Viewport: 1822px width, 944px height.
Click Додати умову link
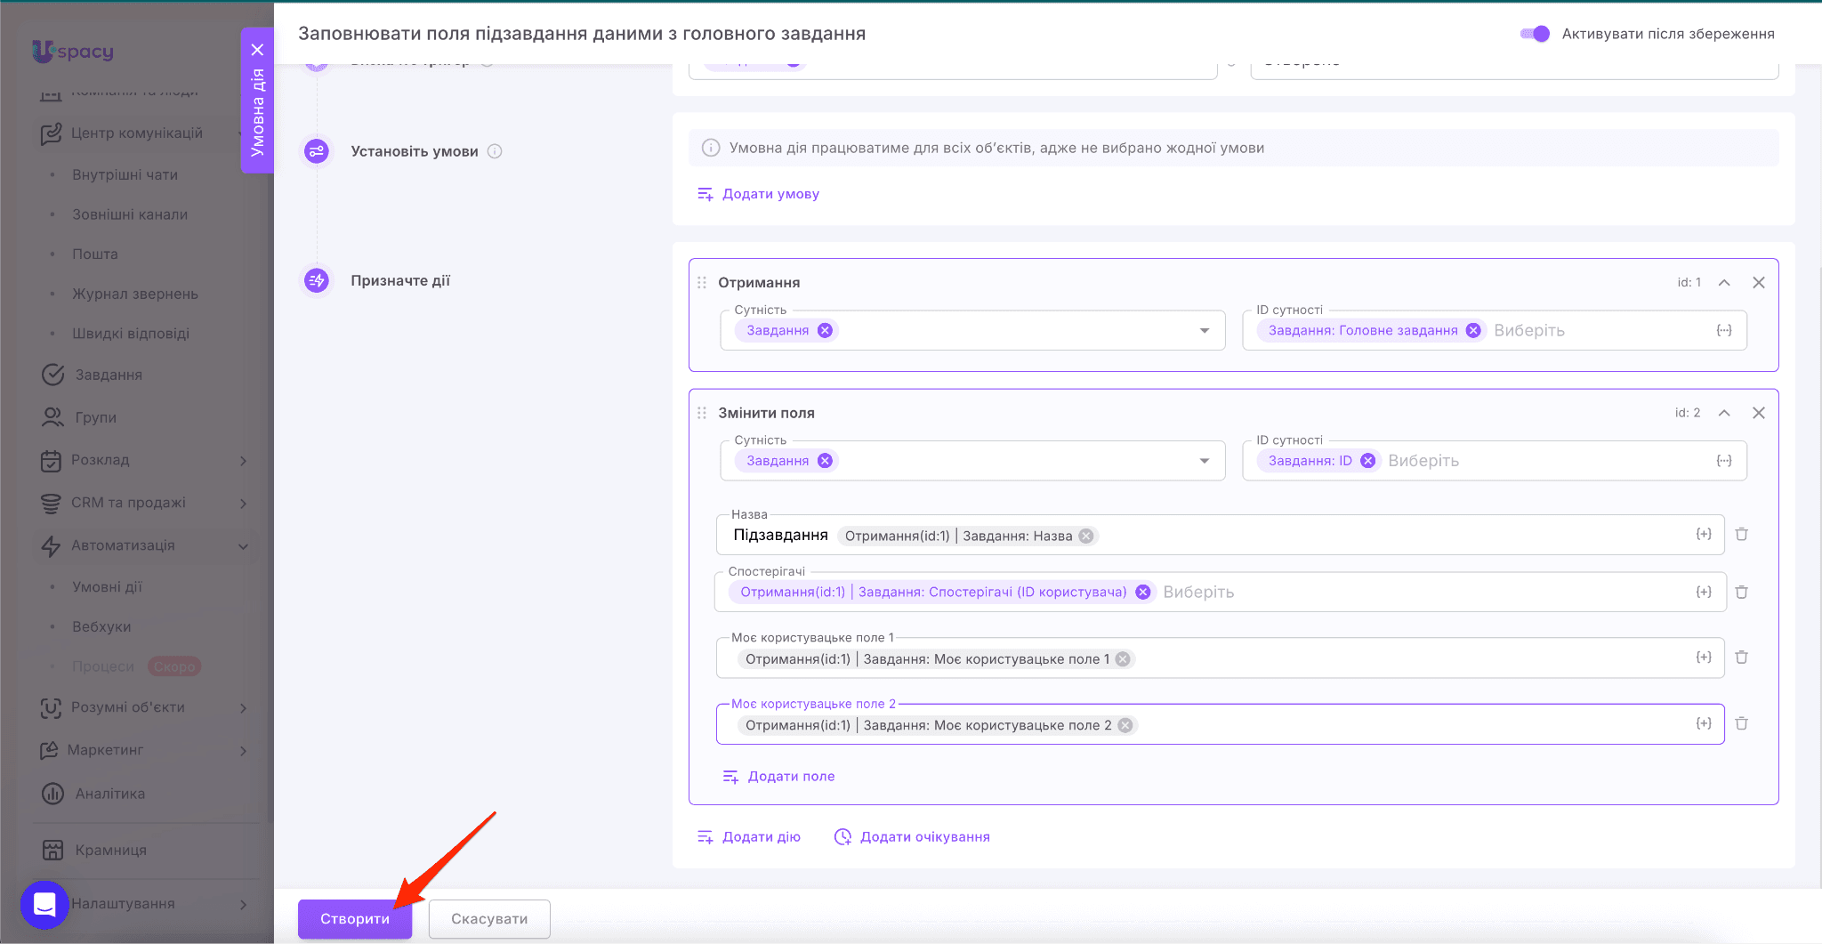click(770, 194)
